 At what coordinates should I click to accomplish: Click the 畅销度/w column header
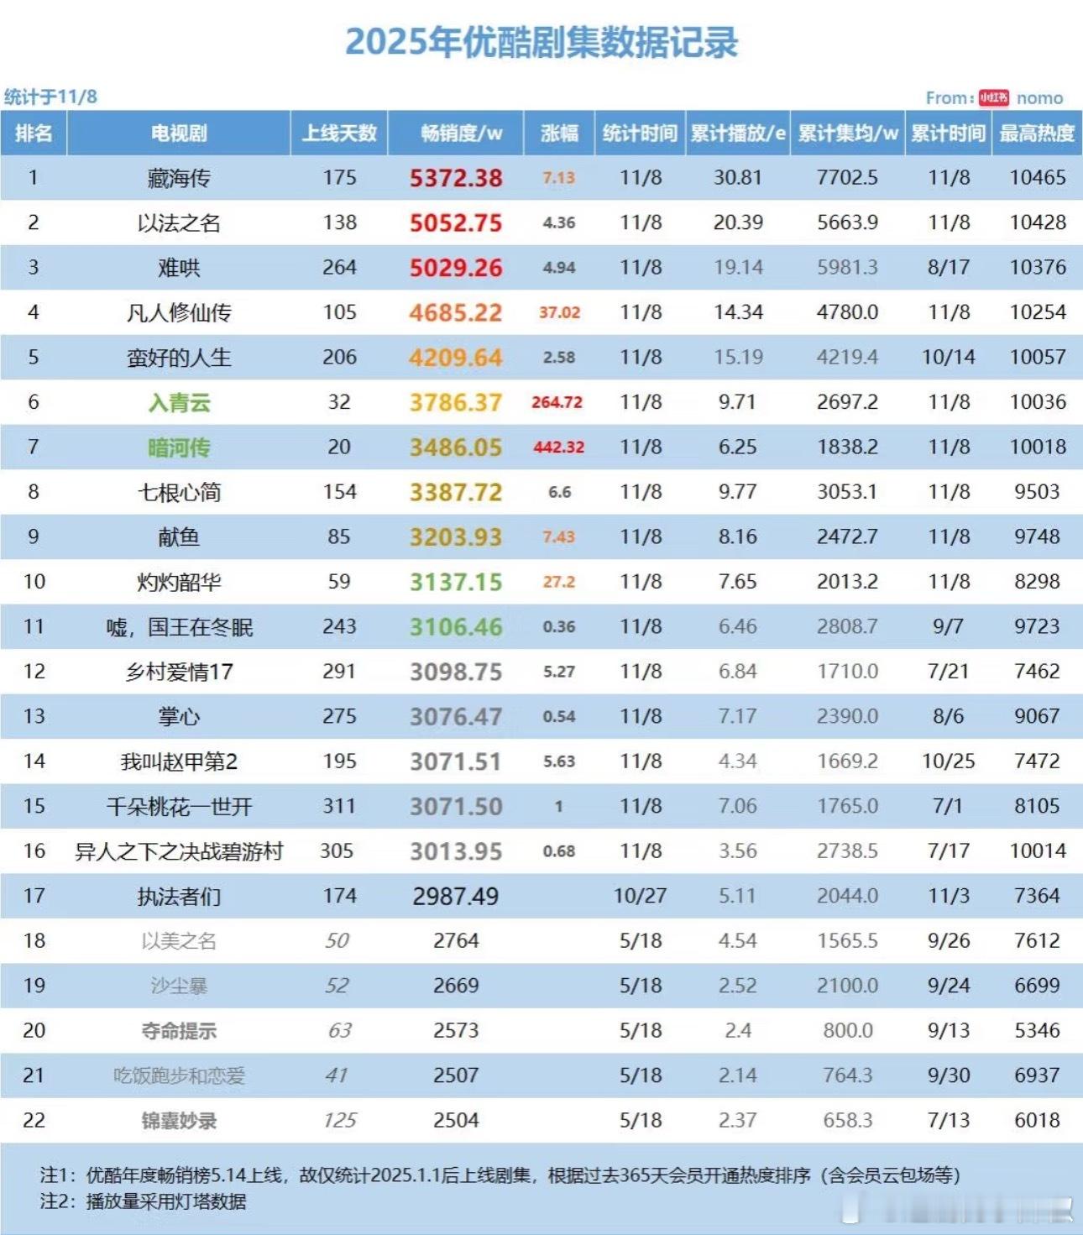click(456, 133)
